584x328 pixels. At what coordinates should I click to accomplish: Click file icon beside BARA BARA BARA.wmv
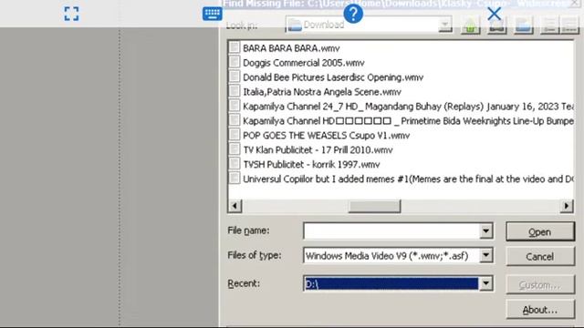(x=235, y=47)
